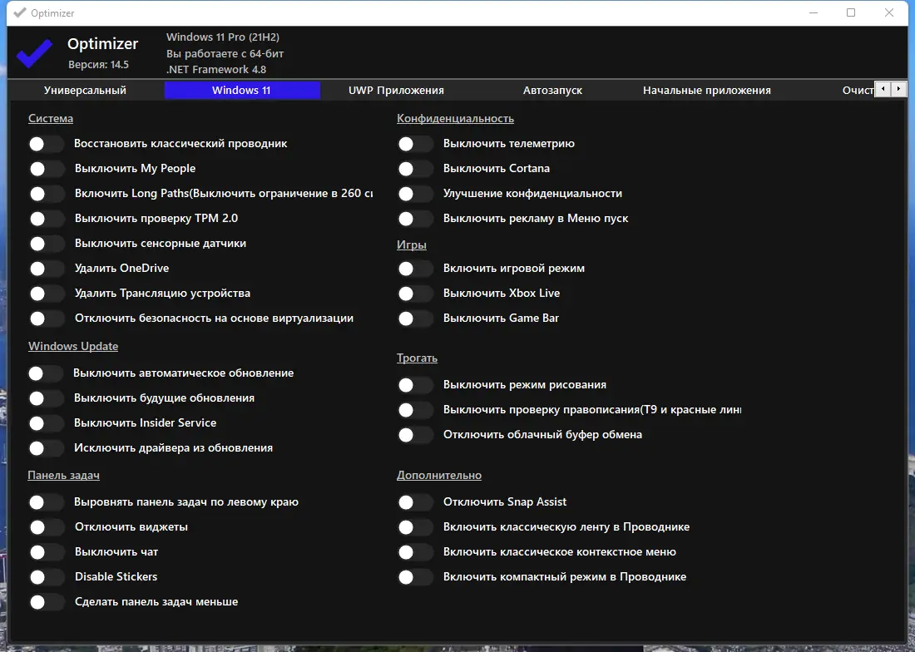Click the Конфиденциальность section heading
915x652 pixels.
(455, 118)
